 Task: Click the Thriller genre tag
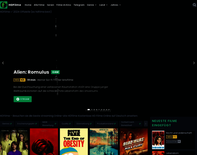tap(58, 80)
